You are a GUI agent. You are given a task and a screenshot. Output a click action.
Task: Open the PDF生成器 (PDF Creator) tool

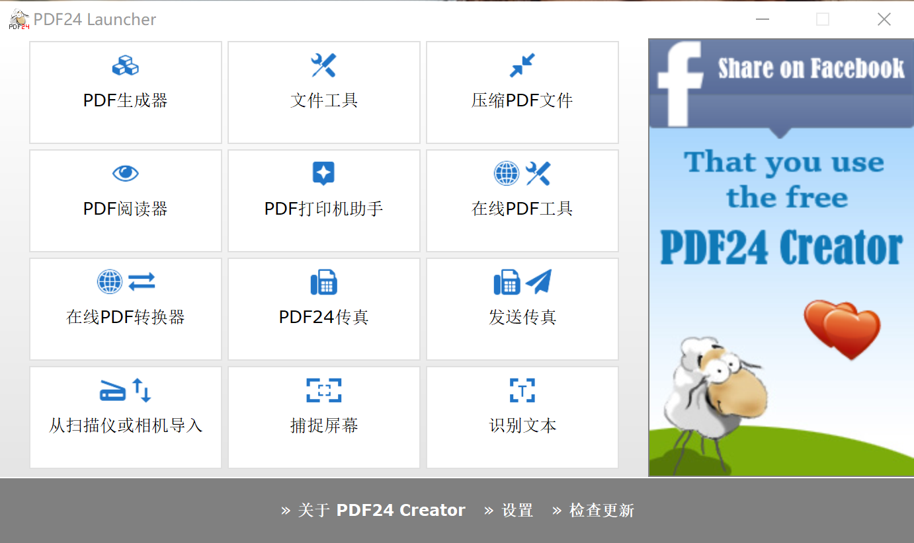pyautogui.click(x=125, y=92)
